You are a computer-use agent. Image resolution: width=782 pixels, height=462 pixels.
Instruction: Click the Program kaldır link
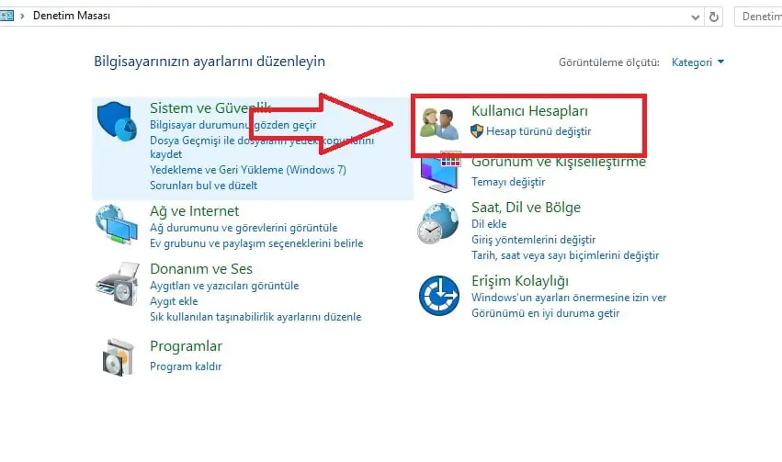pyautogui.click(x=186, y=366)
